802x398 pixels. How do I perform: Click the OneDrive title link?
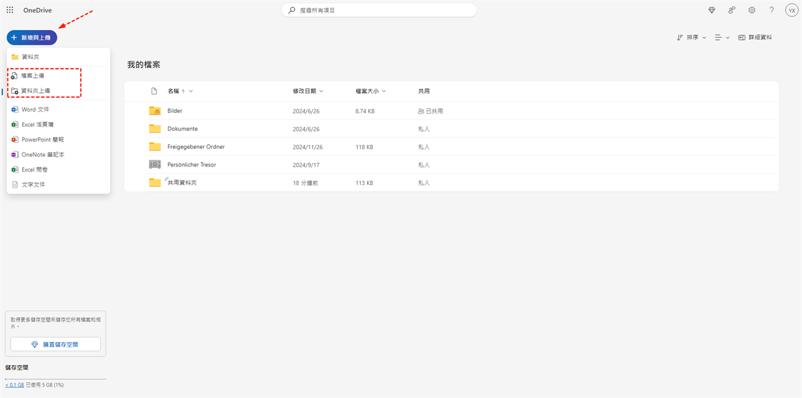click(x=37, y=10)
